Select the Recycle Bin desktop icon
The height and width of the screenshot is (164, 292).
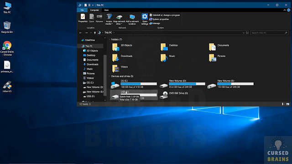coord(7,27)
